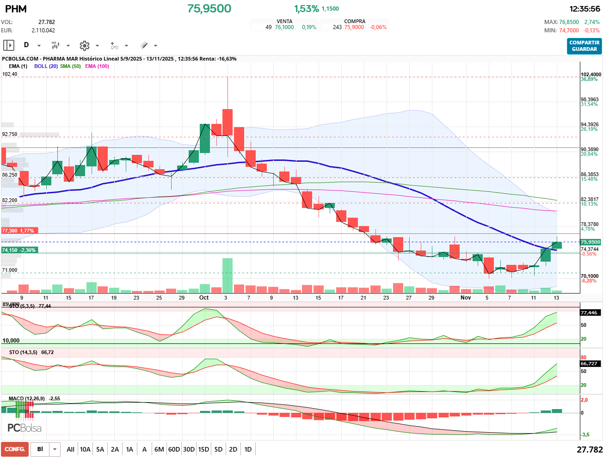Toggle the side panel icon in the toolbar
609x459 pixels.
coord(9,45)
